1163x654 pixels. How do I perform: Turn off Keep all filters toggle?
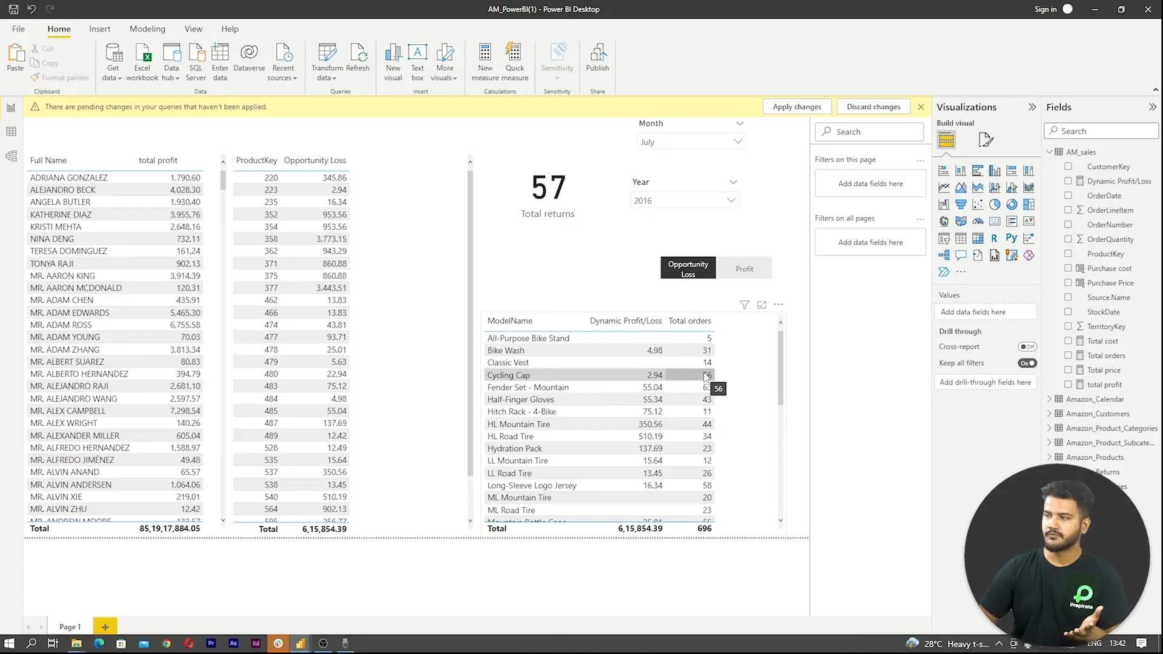pyautogui.click(x=1027, y=363)
